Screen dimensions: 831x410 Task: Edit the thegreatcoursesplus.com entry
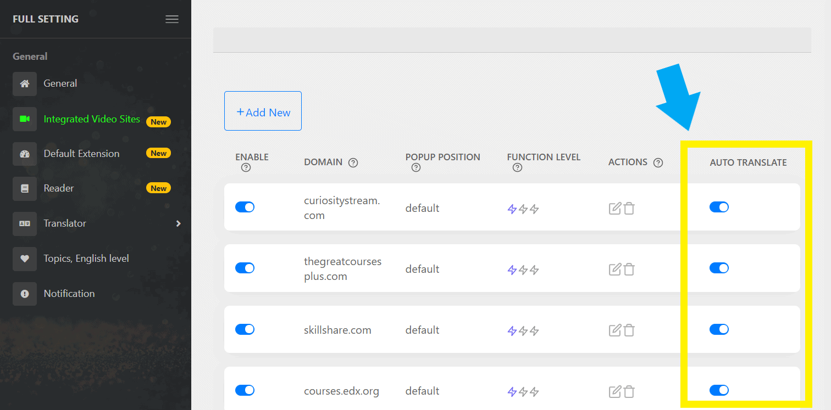(x=615, y=269)
